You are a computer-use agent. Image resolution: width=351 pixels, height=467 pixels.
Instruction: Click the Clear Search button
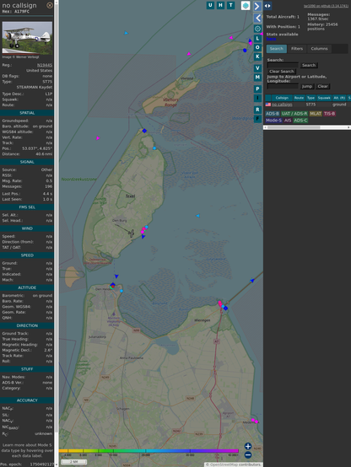tap(282, 72)
